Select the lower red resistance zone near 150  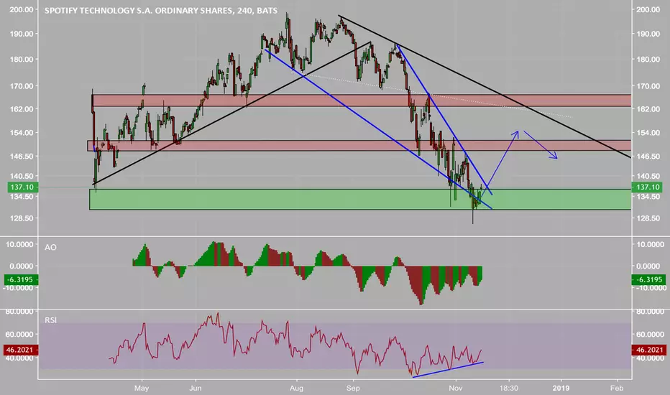[x=359, y=146]
